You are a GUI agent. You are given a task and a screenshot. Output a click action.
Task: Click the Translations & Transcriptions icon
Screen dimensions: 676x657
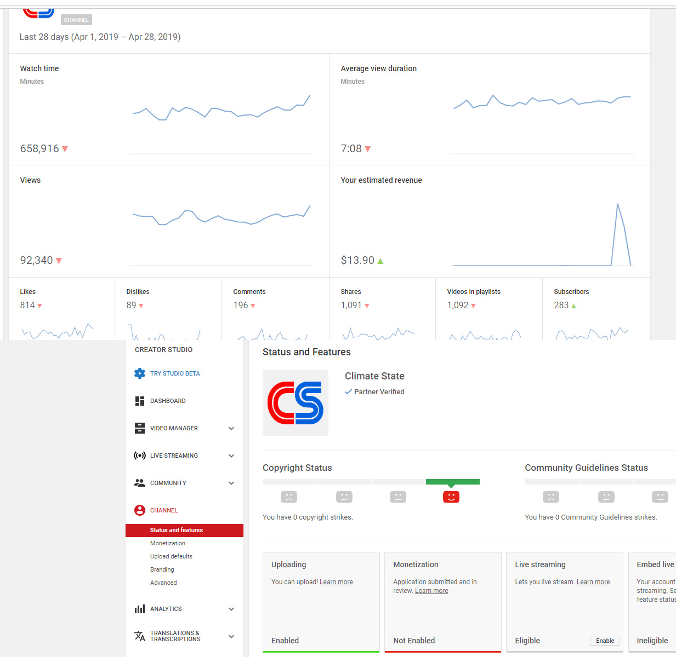(140, 636)
